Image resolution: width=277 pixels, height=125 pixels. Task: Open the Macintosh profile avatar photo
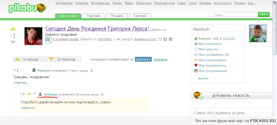[258, 34]
